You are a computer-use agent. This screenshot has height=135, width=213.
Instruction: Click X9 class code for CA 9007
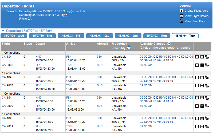click(150, 85)
